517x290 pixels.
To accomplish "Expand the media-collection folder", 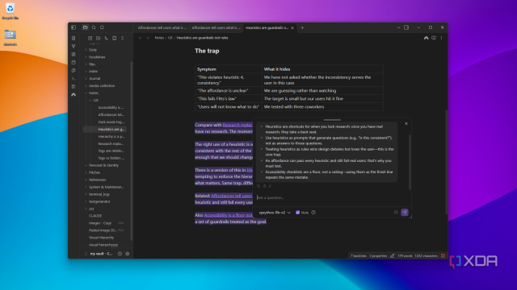I will pos(102,86).
